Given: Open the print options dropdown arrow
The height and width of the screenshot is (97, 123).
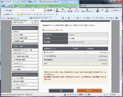Looking at the screenshot, I should 80,18.
